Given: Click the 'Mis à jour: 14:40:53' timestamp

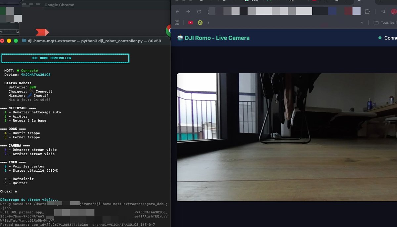Looking at the screenshot, I should pos(29,99).
